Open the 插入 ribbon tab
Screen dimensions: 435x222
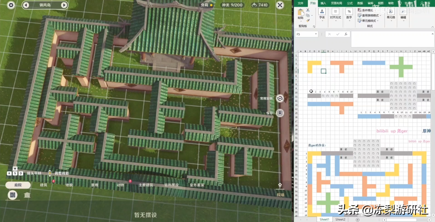[x=323, y=3]
